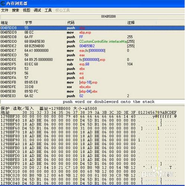Select the sub esp,68 row
The width and height of the screenshot is (185, 186).
point(92,64)
